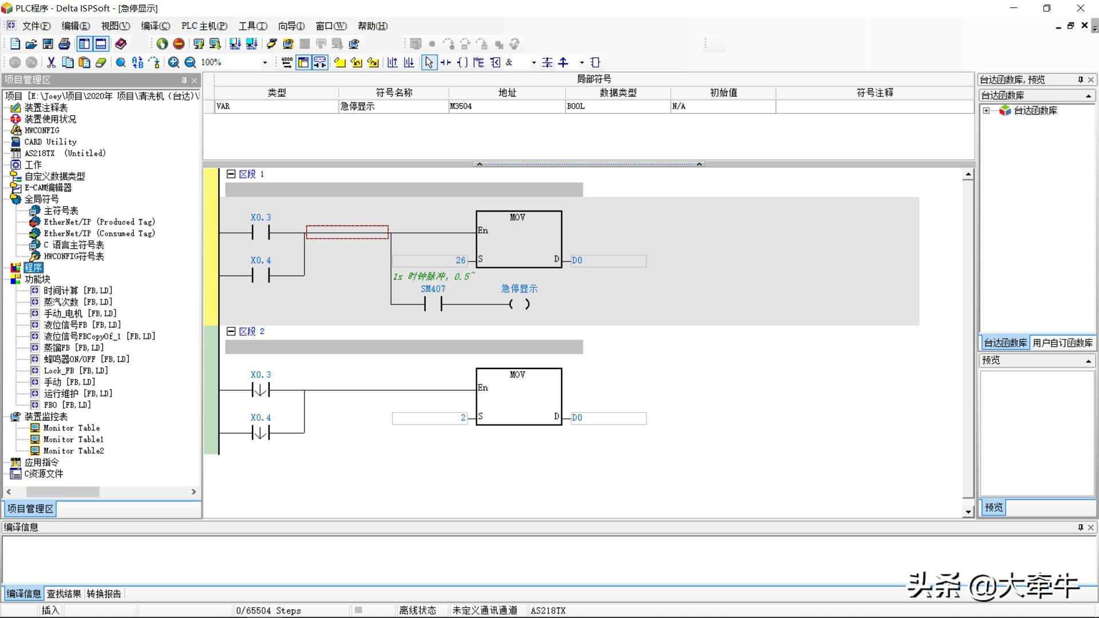Toggle the ADDR address display button

pos(287,62)
